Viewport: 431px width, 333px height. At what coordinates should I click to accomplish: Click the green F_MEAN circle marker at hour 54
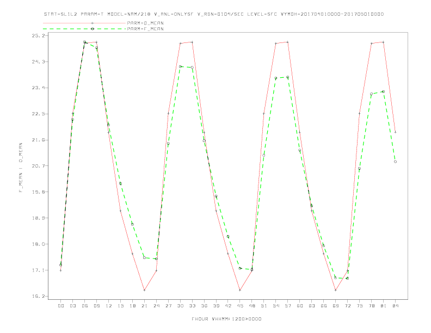(x=276, y=78)
